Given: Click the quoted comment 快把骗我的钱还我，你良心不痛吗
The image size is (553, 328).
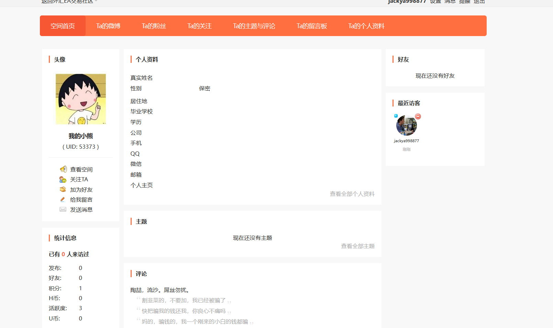Looking at the screenshot, I should pos(184,311).
